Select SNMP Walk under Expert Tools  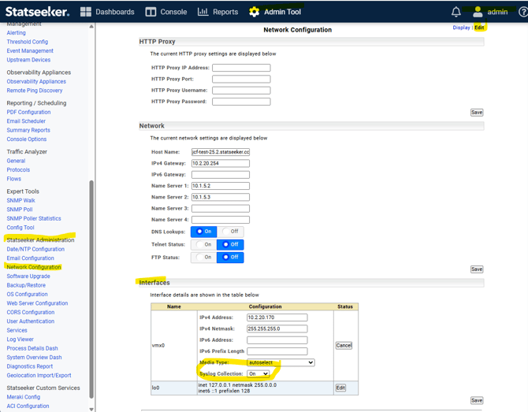tap(20, 201)
